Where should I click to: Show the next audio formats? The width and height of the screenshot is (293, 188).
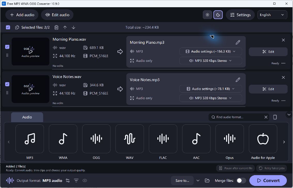pos(284,142)
